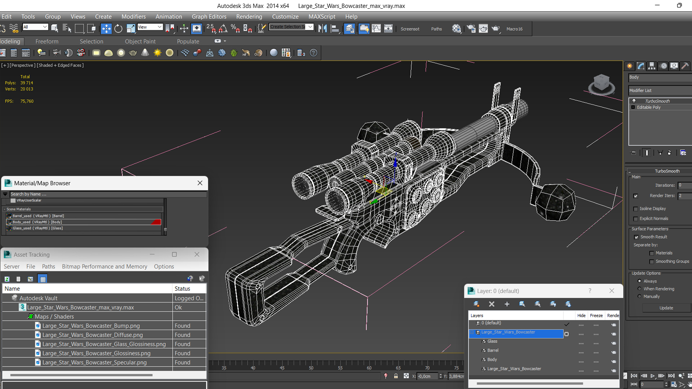The image size is (692, 389).
Task: Open Bitmap Performance and Memory menu
Action: [x=105, y=267]
